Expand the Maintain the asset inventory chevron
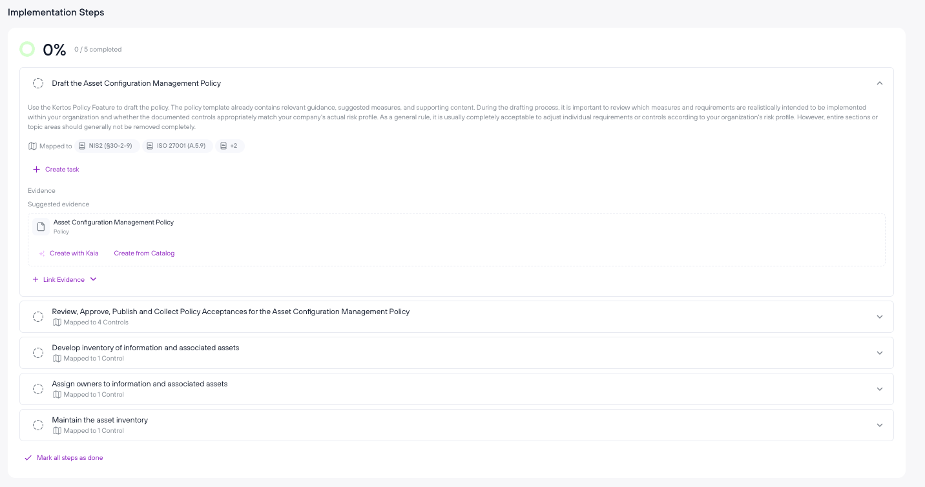925x487 pixels. pos(879,425)
